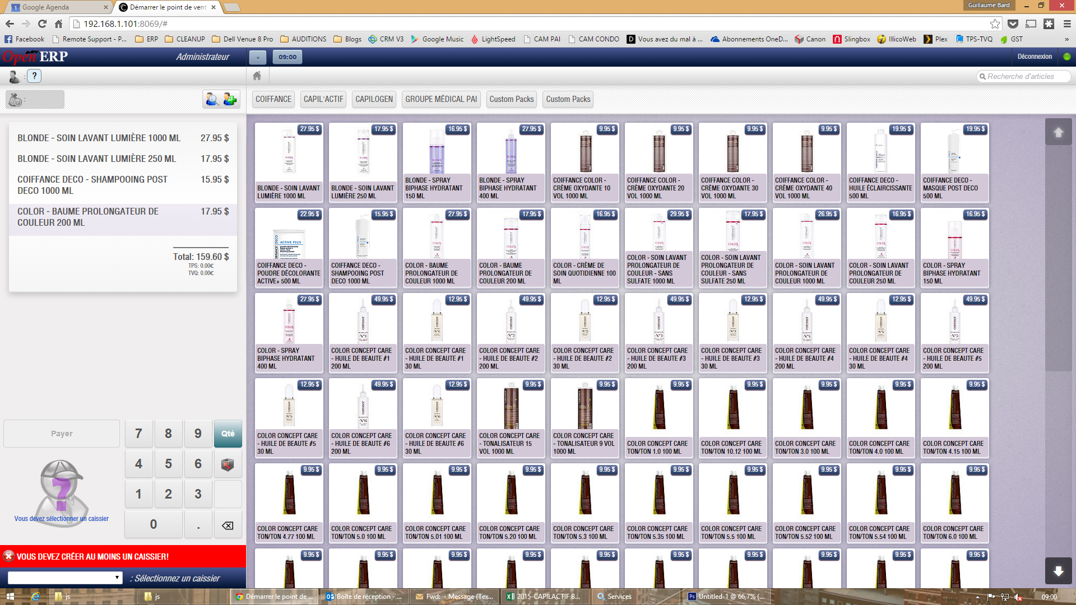Expand the bookmarks overflow chevron
Viewport: 1076px width, 605px height.
(x=1066, y=39)
